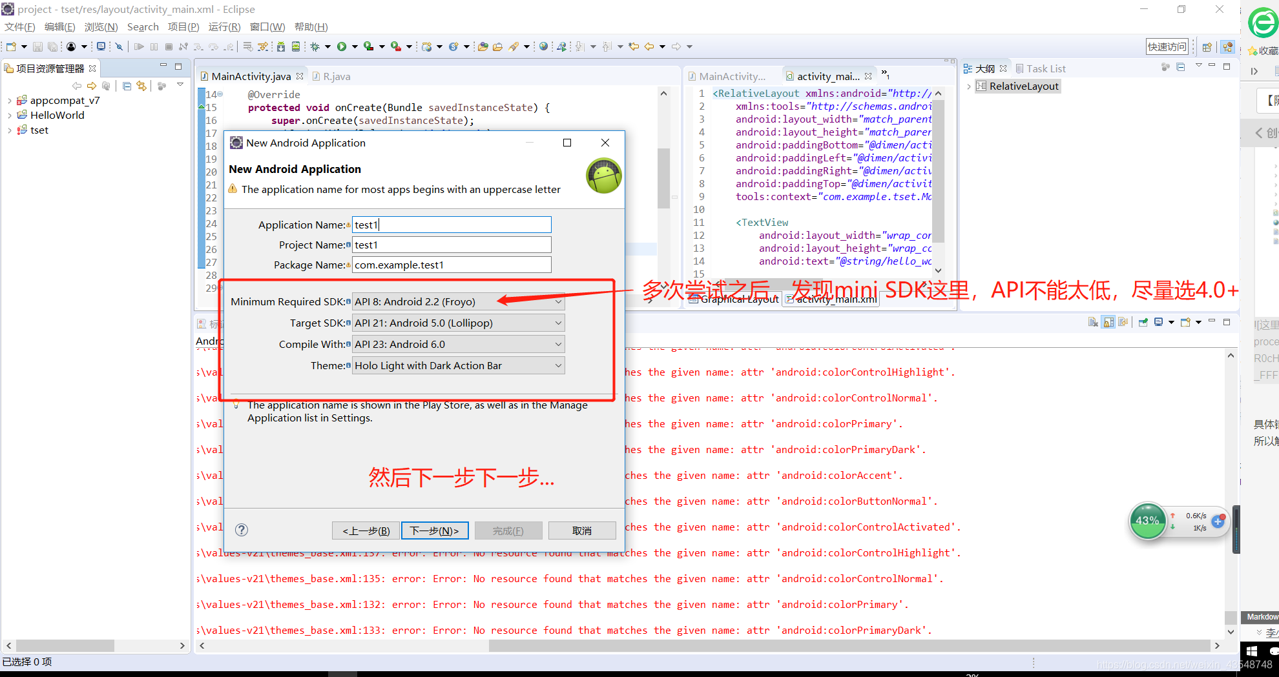Open the 文件(F) menu
This screenshot has width=1279, height=677.
coord(19,26)
